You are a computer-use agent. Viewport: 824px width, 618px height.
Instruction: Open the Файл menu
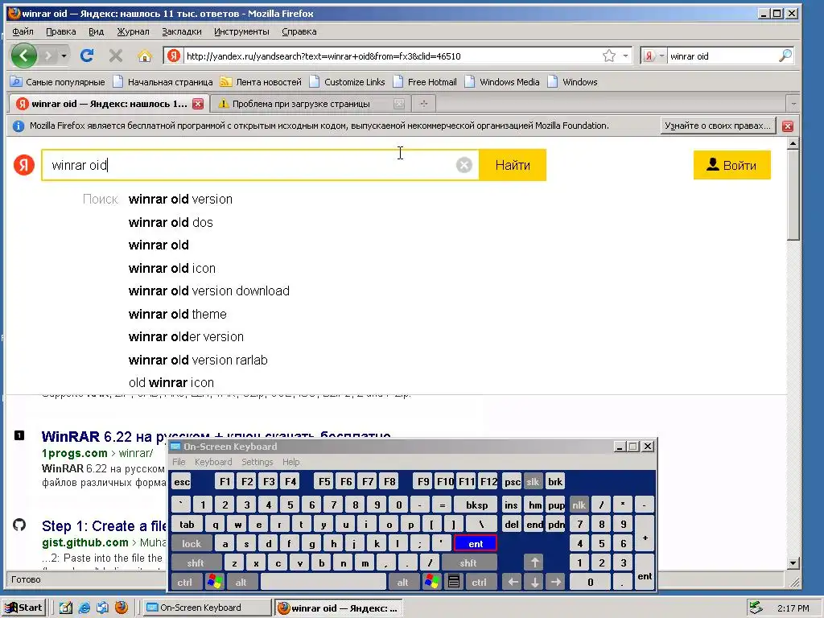(x=23, y=31)
